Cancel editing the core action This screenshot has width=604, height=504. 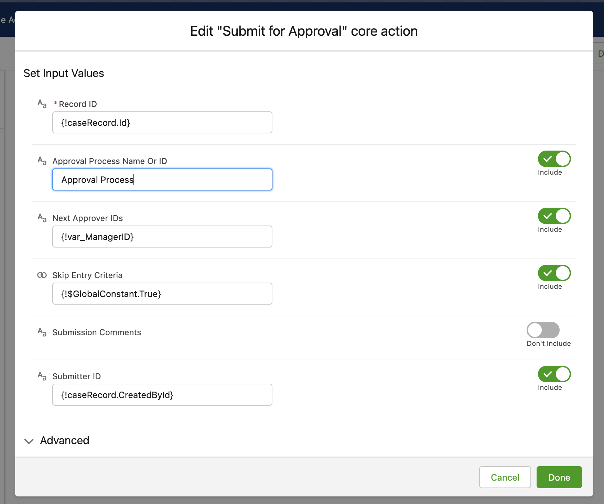coord(505,477)
